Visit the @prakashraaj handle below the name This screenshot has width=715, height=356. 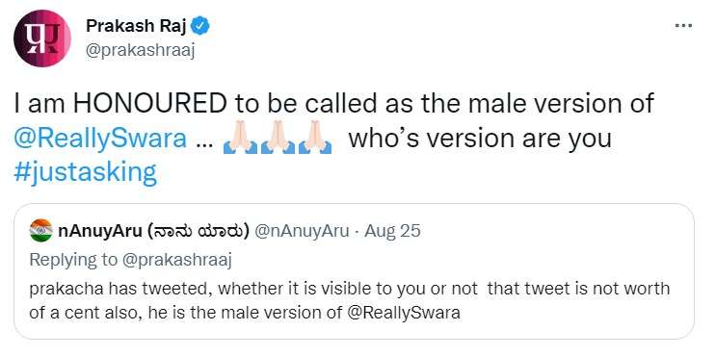point(141,51)
